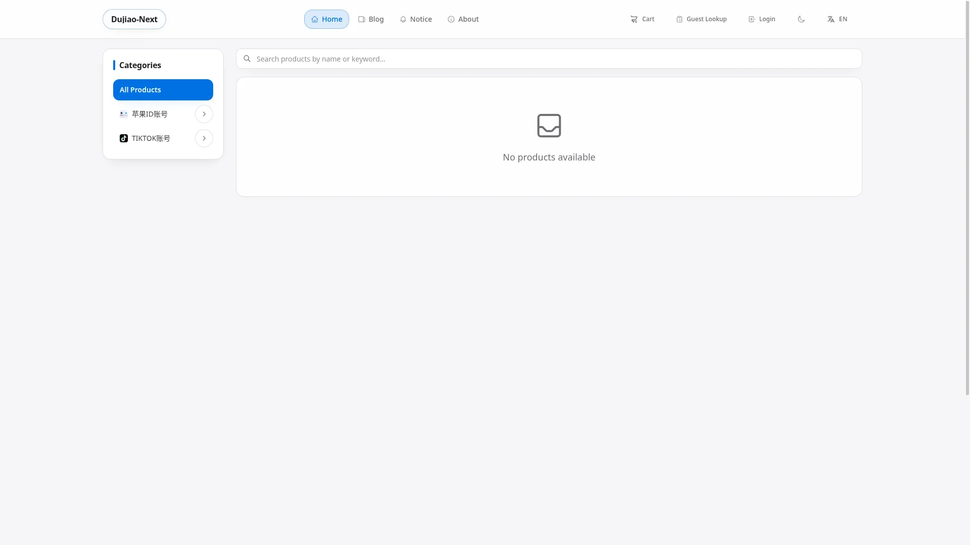The image size is (970, 545).
Task: Click the empty inbox icon
Action: [549, 126]
